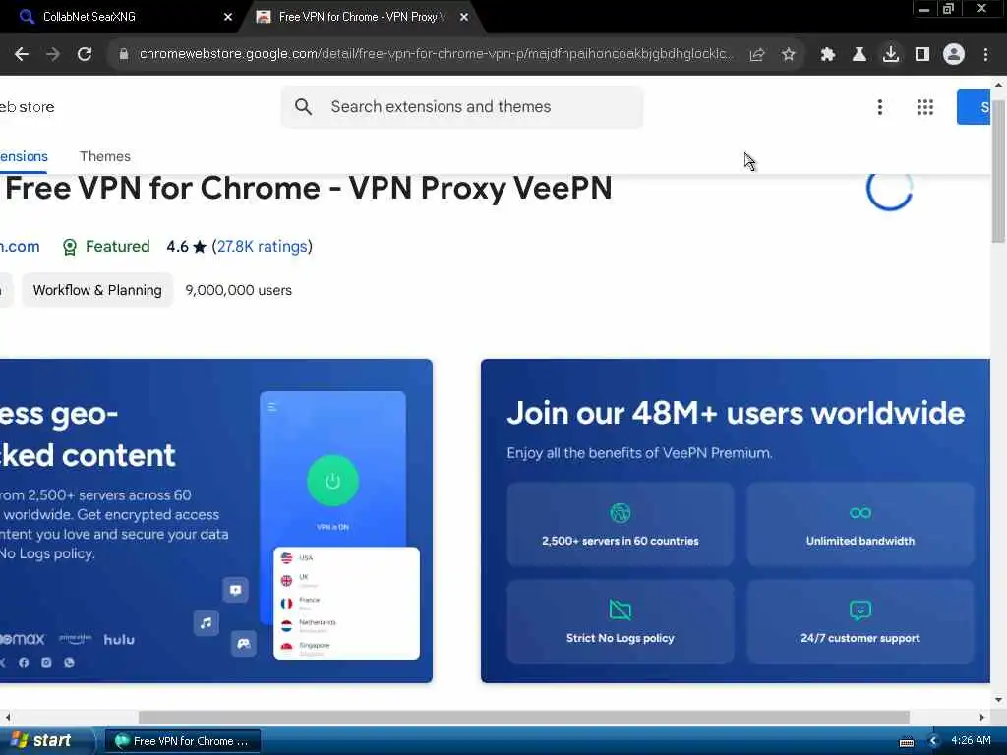Click the blue sign-in button

(974, 107)
